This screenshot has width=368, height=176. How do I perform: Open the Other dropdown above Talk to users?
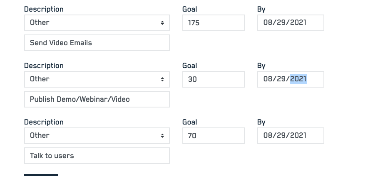97,136
